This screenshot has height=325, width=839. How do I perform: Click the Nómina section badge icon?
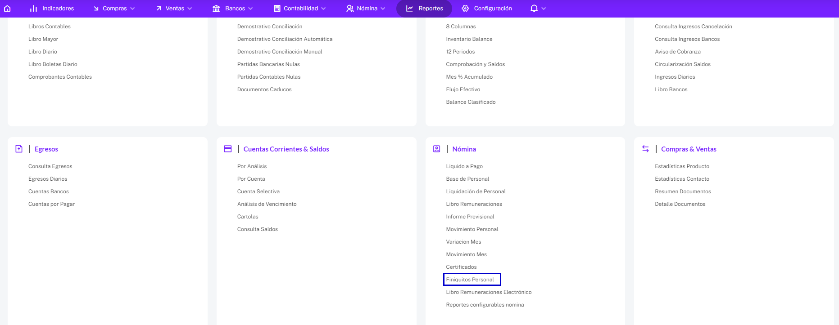pos(436,149)
